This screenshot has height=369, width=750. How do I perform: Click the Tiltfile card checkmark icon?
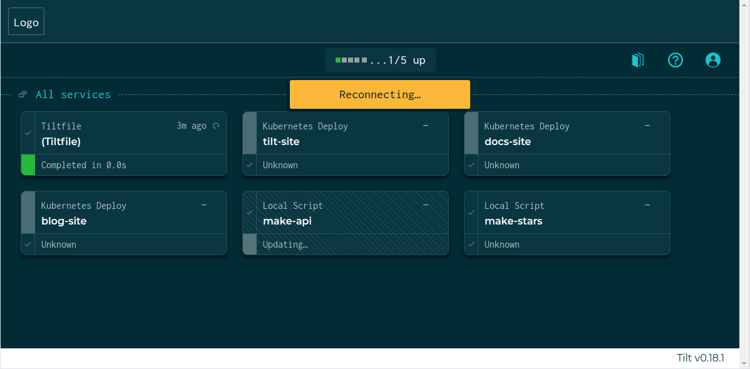click(28, 133)
